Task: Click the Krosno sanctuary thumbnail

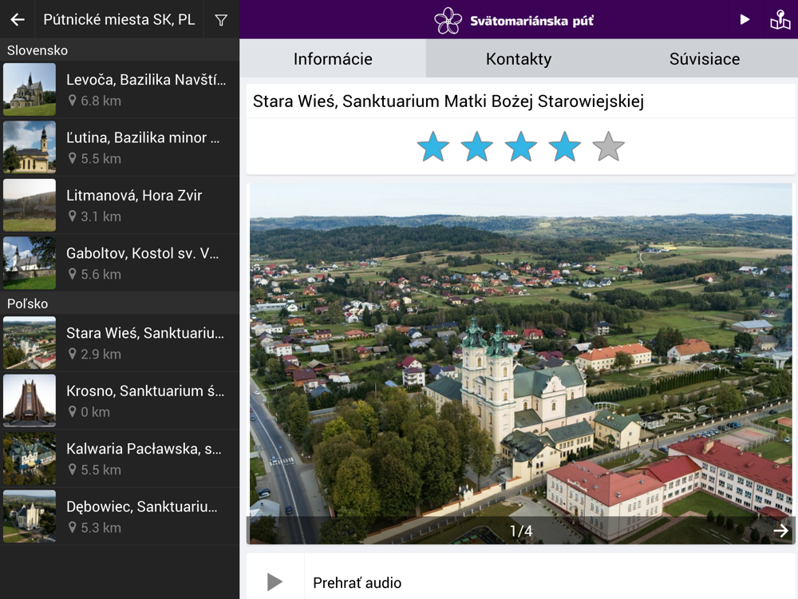Action: pos(30,400)
